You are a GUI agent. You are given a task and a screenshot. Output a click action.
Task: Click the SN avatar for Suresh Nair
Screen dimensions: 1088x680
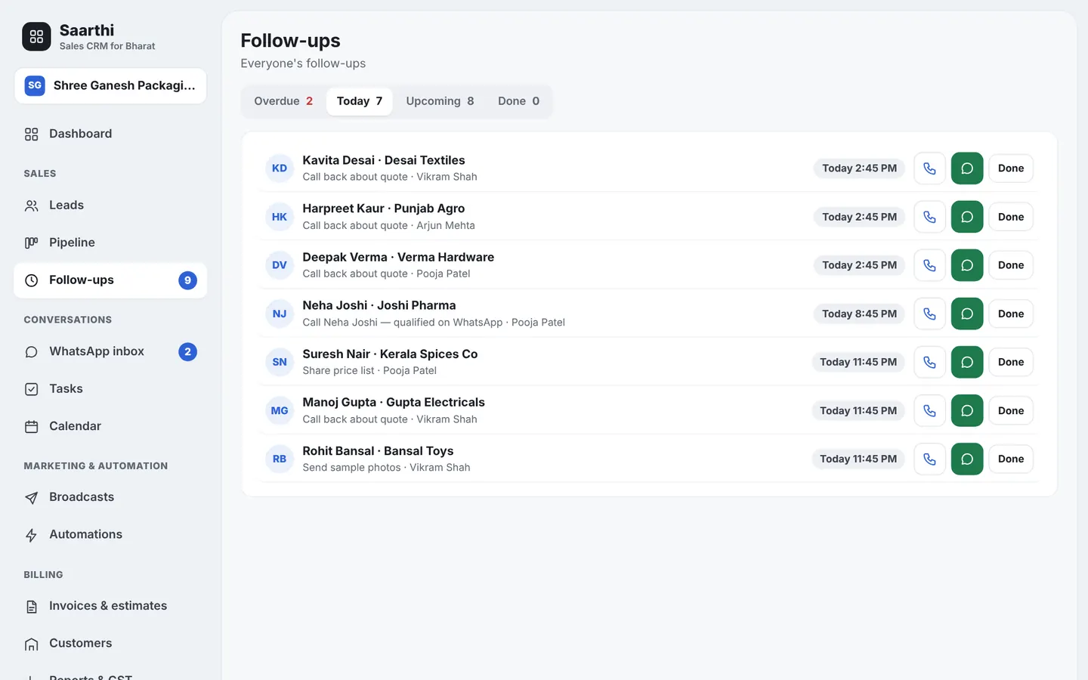click(x=280, y=362)
